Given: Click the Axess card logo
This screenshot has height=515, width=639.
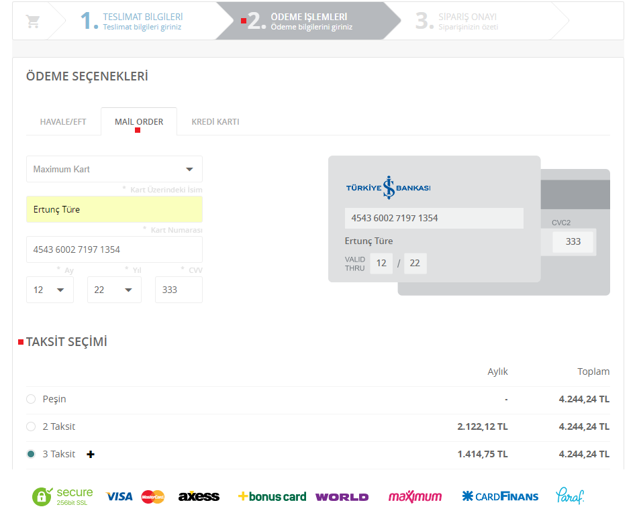Looking at the screenshot, I should tap(199, 496).
